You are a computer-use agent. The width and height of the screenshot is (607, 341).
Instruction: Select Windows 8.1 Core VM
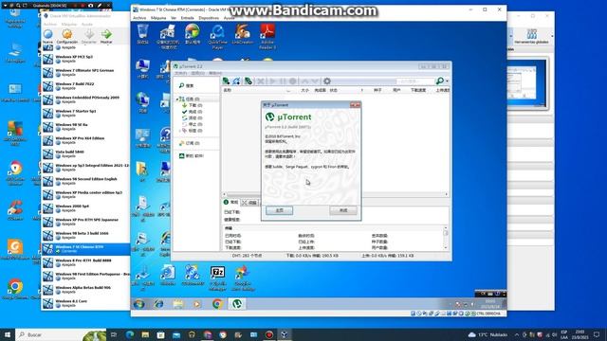(x=85, y=303)
